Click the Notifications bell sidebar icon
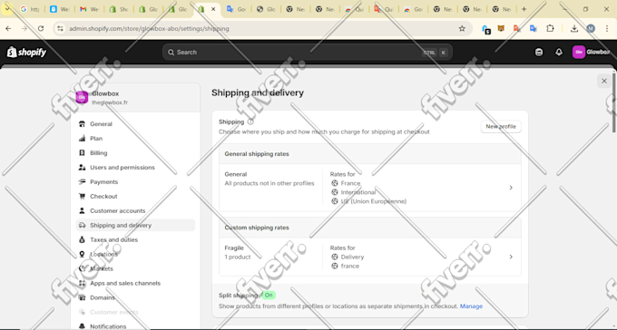617x330 pixels. (82, 326)
